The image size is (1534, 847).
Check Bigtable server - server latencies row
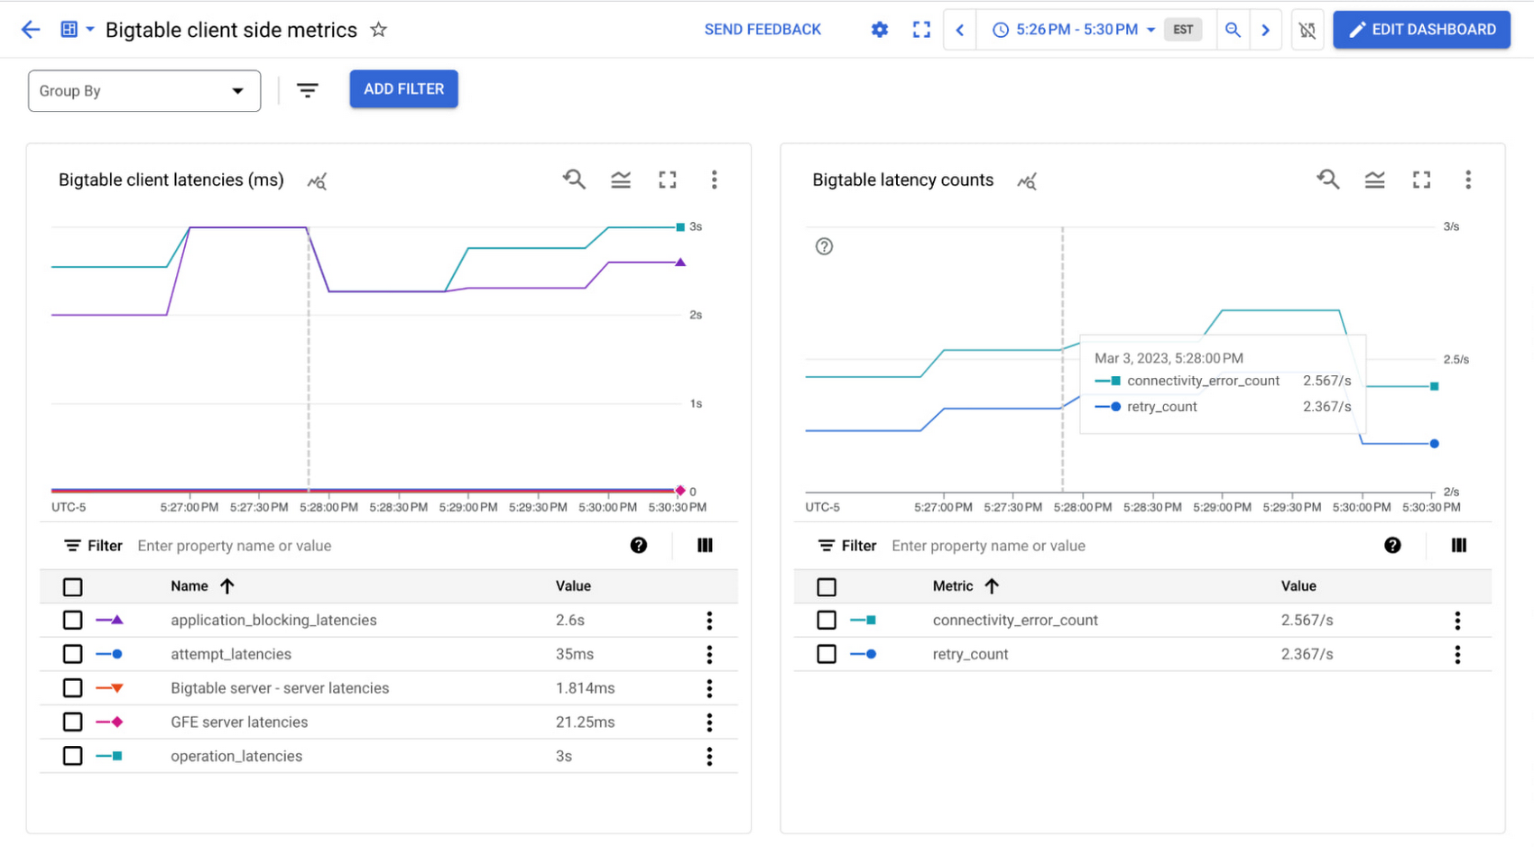pos(73,688)
